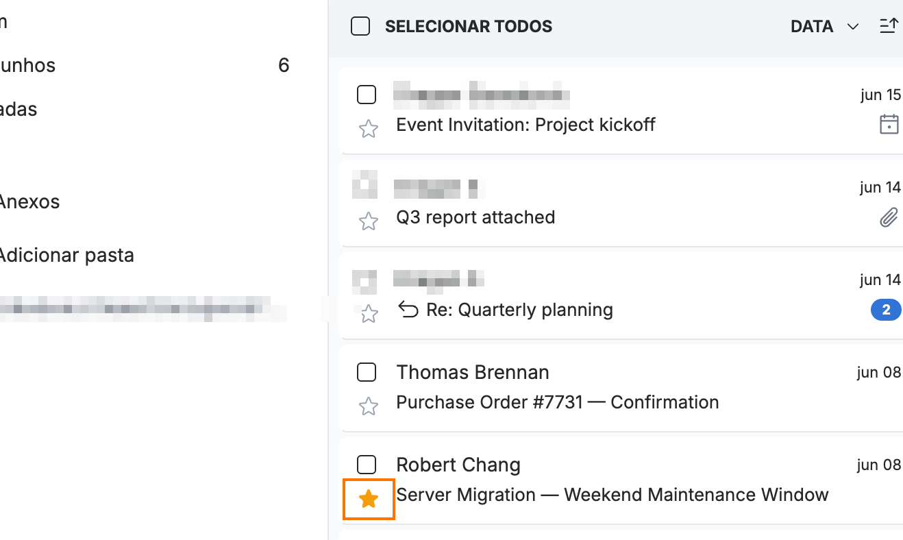The image size is (903, 540).
Task: Open the sidebar folder with count 6
Action: 145,65
